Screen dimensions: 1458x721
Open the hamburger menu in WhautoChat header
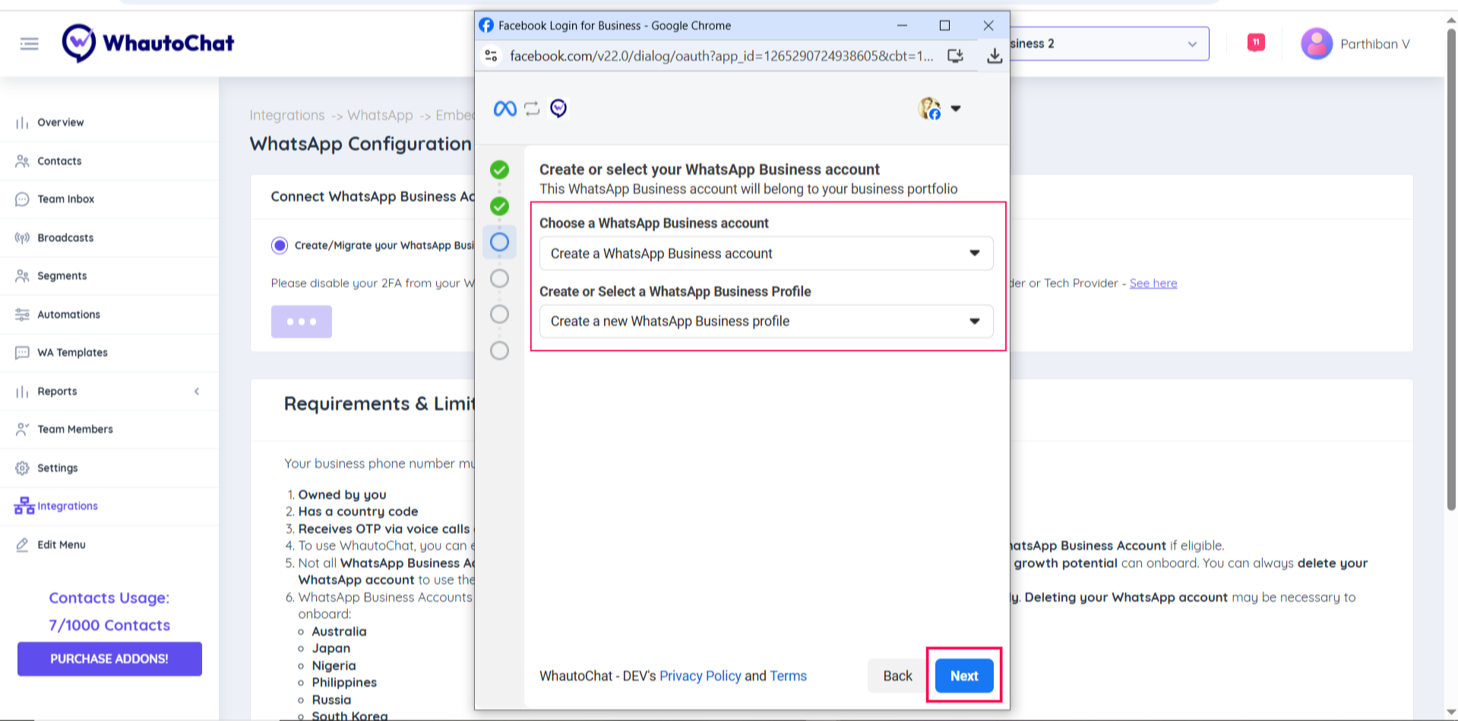coord(29,44)
